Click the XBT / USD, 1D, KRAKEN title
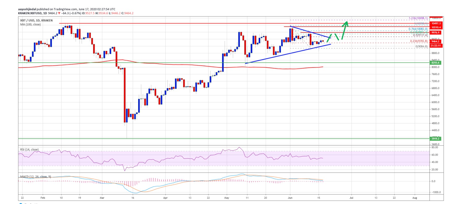 36,20
